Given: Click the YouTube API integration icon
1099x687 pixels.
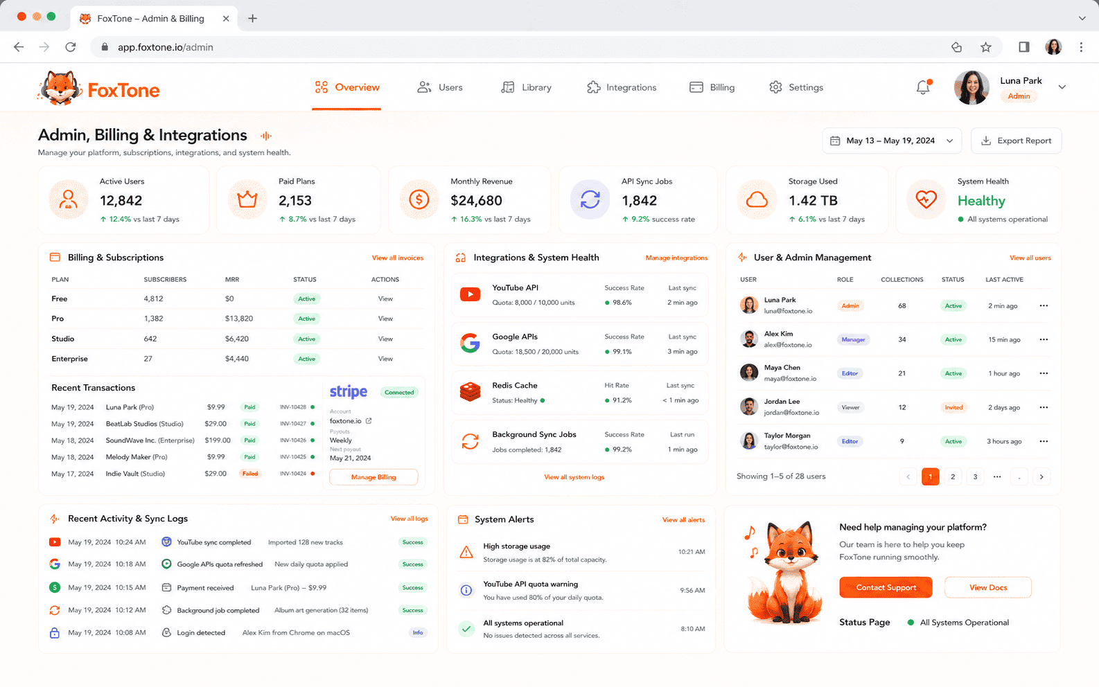Looking at the screenshot, I should click(470, 294).
